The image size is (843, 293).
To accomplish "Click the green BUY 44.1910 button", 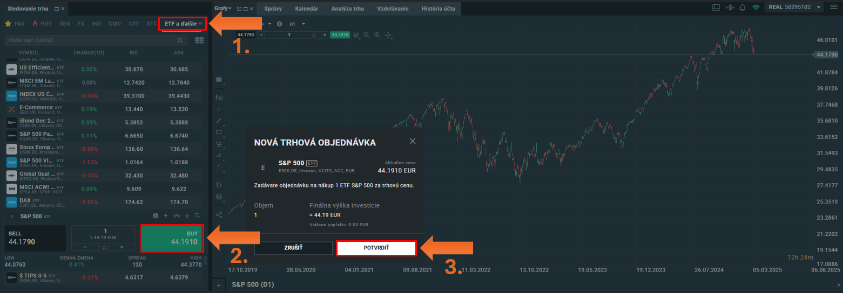I will click(172, 238).
